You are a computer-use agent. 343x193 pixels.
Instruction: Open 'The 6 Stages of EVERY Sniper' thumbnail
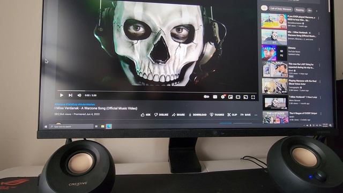275,117
